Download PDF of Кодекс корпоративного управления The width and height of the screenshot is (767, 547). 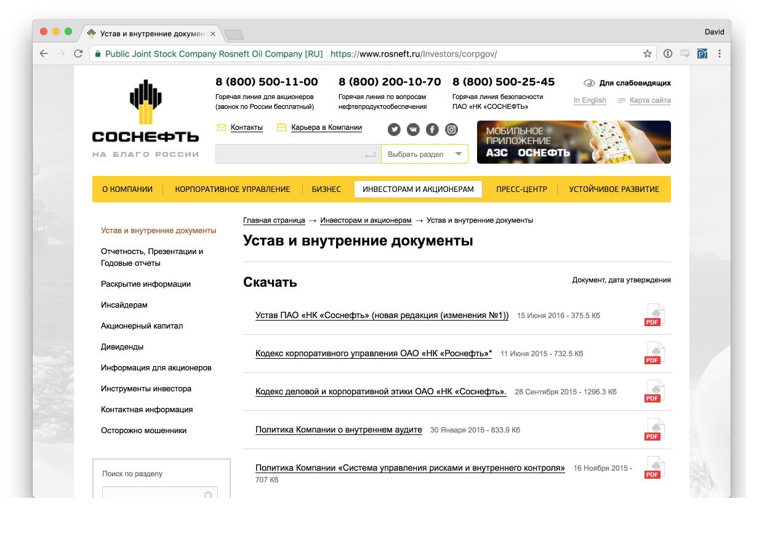(654, 353)
